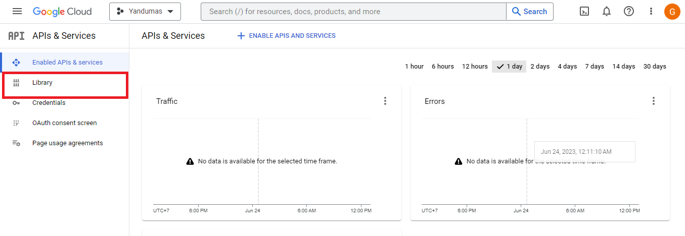Open the Errors chart options menu
The image size is (685, 236).
tap(654, 101)
